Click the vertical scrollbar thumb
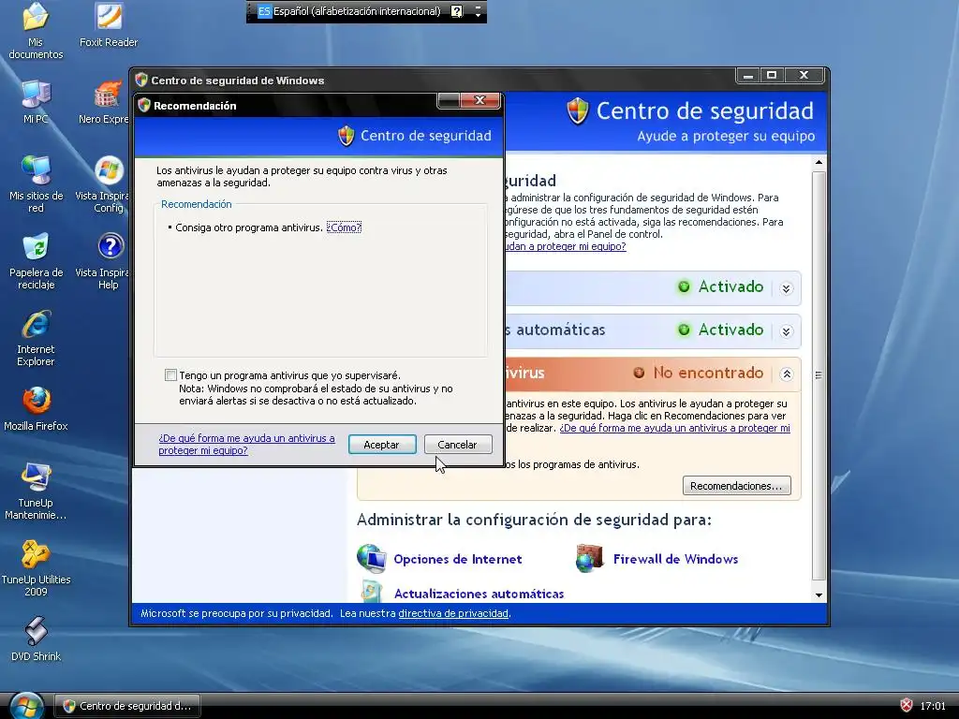 point(819,375)
